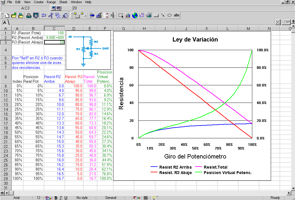The width and height of the screenshot is (295, 200).
Task: Open the text color picker in status bar
Action: coord(48,198)
